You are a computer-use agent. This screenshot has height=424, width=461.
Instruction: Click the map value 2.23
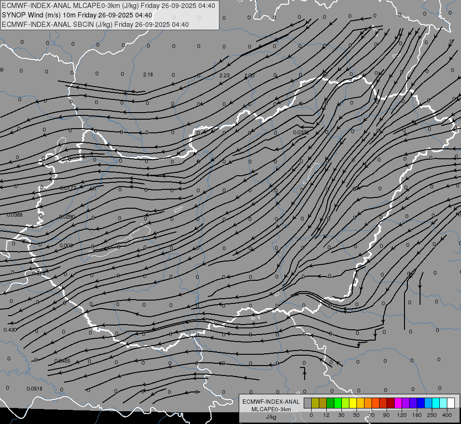point(224,76)
